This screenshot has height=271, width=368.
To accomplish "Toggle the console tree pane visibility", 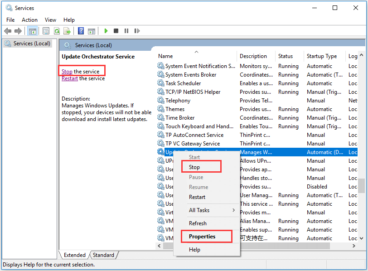I will click(32, 31).
